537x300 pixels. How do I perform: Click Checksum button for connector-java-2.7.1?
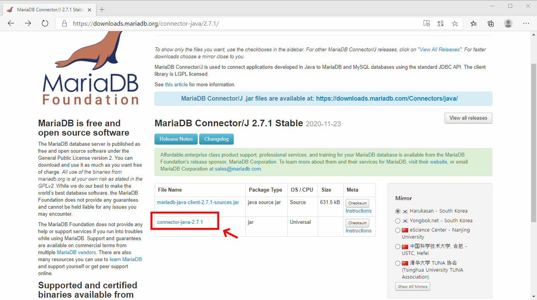tap(357, 223)
